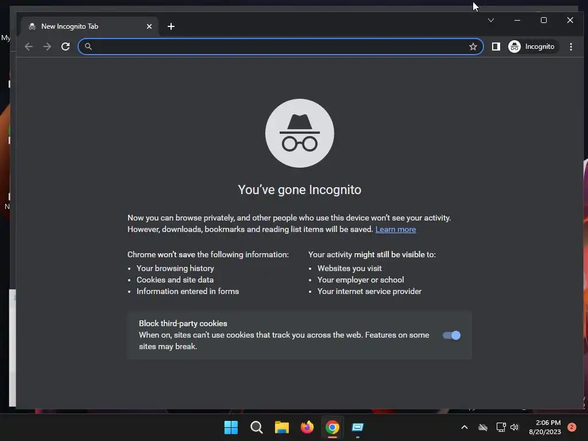Click 'Information entered in forms' list item
Screen dimensions: 588x441
(x=188, y=291)
